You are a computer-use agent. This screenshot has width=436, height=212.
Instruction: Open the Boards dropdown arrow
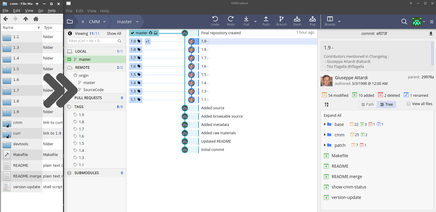tap(339, 21)
